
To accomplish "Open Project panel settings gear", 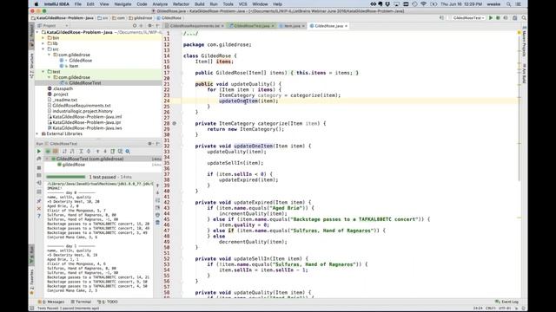I will click(150, 26).
